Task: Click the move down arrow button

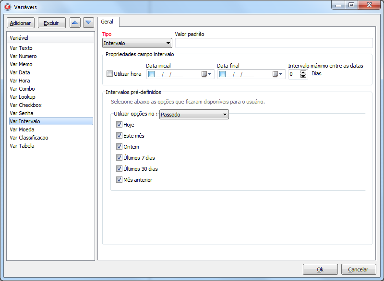Action: coord(88,23)
